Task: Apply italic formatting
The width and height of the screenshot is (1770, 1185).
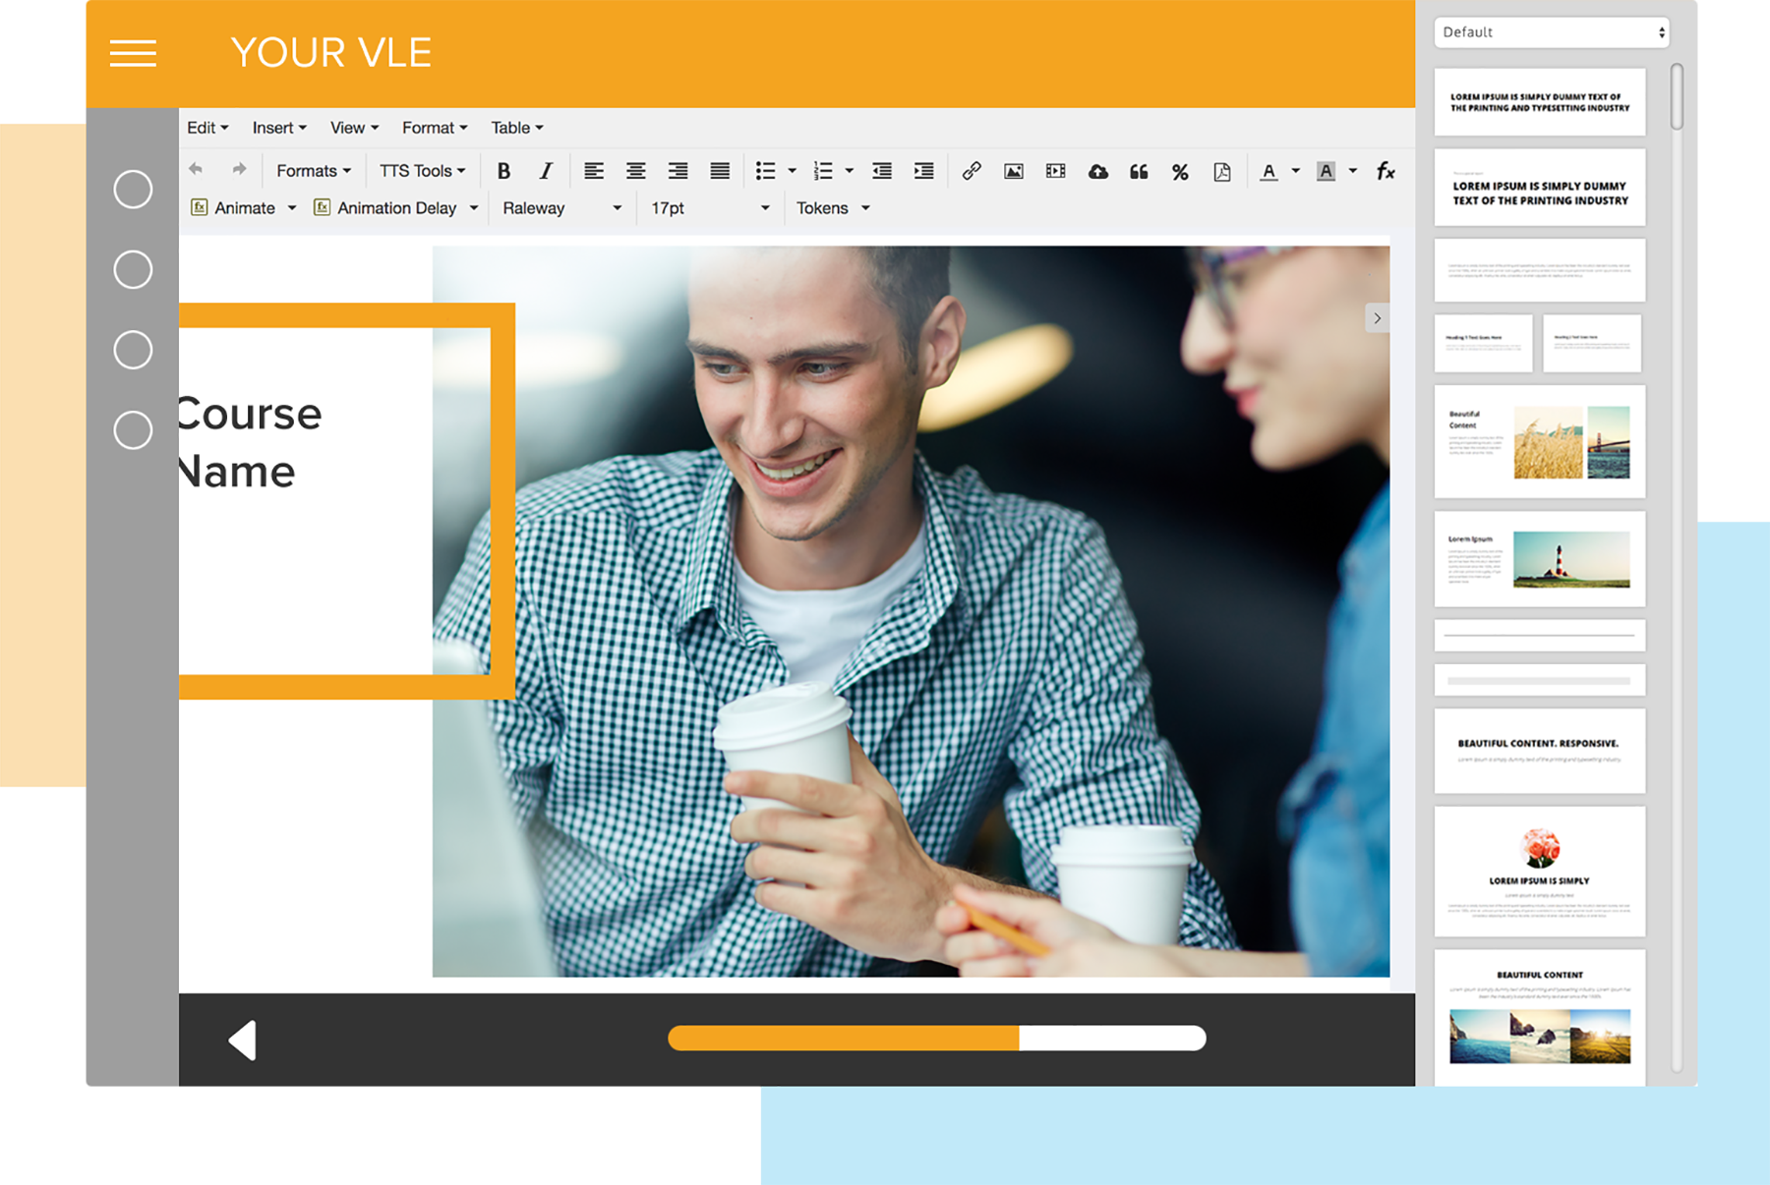Action: (x=546, y=171)
